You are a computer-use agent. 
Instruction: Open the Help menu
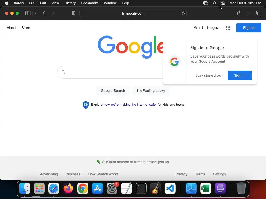(x=125, y=3)
